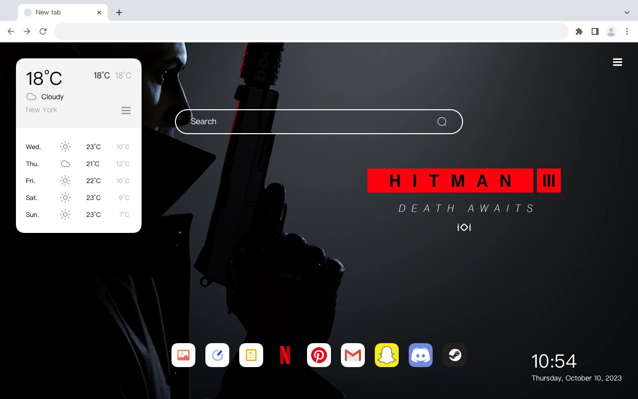
Task: Open Chrome's three-dot menu
Action: tap(627, 31)
